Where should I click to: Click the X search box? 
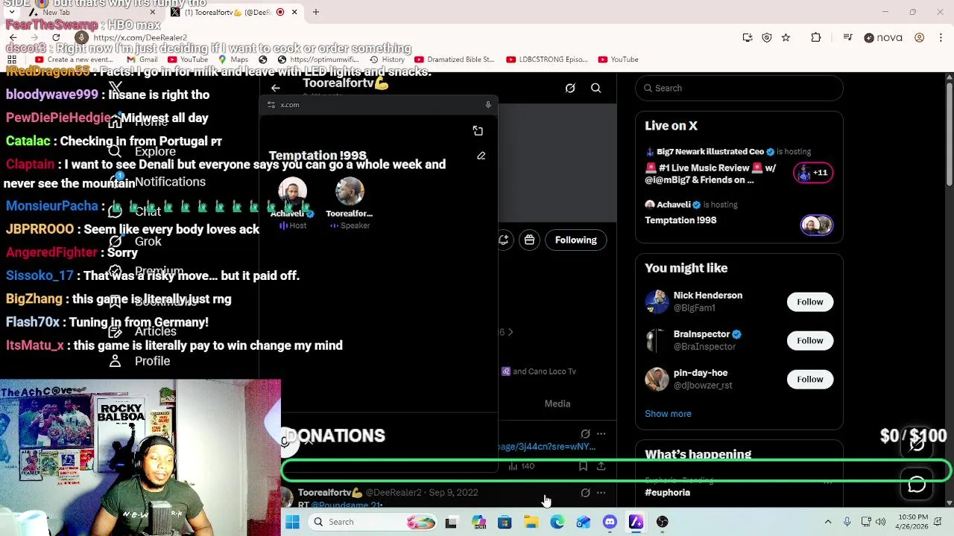point(739,88)
